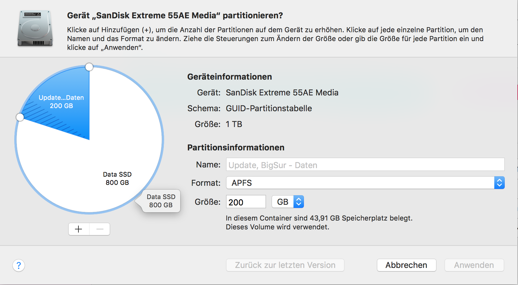518x285 pixels.
Task: Open help with the question mark button
Action: pyautogui.click(x=19, y=265)
